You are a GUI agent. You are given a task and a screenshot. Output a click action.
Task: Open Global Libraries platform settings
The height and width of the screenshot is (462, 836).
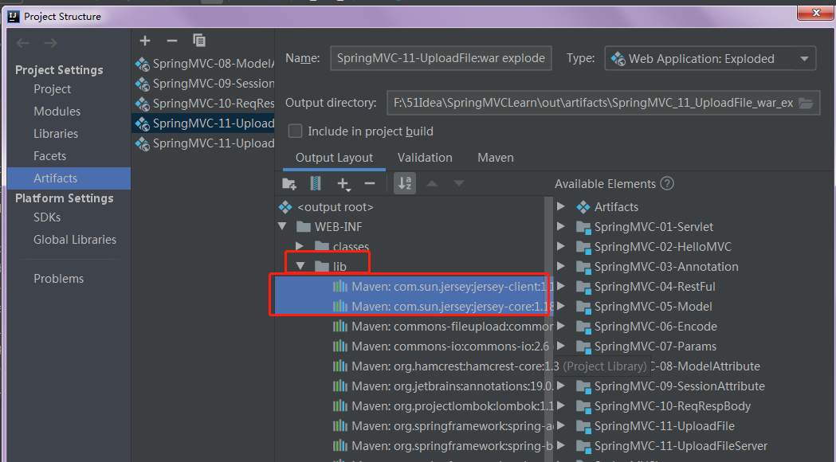(75, 240)
